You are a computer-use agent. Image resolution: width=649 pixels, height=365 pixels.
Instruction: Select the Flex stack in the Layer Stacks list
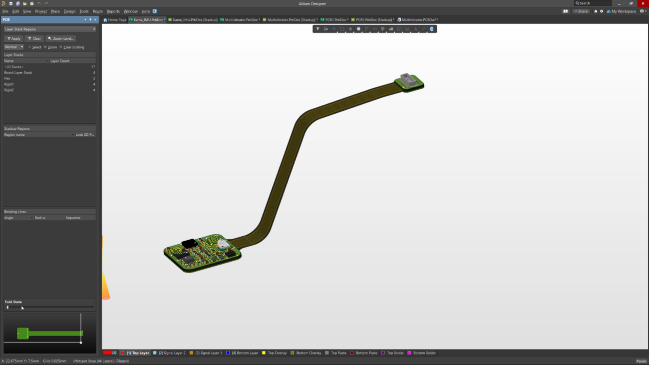pos(7,78)
